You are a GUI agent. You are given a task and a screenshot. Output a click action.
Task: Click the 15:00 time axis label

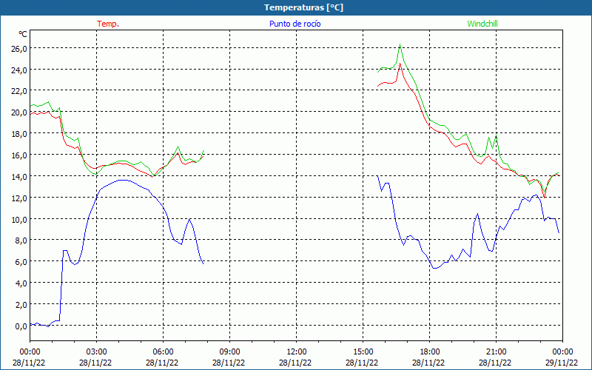pyautogui.click(x=363, y=352)
